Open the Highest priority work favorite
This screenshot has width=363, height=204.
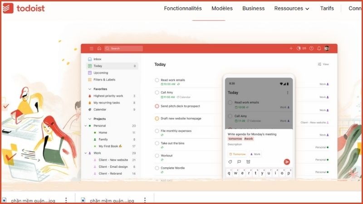(x=112, y=96)
